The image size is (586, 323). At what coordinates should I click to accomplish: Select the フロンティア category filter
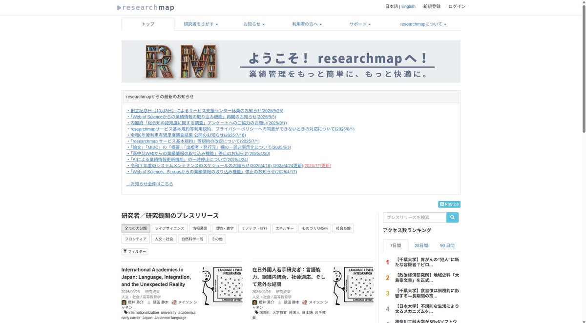click(135, 239)
